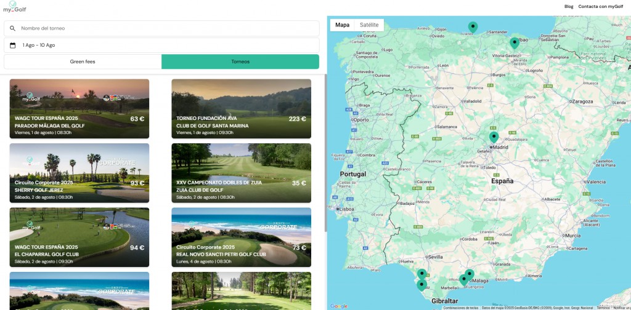The width and height of the screenshot is (631, 310).
Task: Open WAGC Tour Parador Málaga del Golf card
Action: 79,108
